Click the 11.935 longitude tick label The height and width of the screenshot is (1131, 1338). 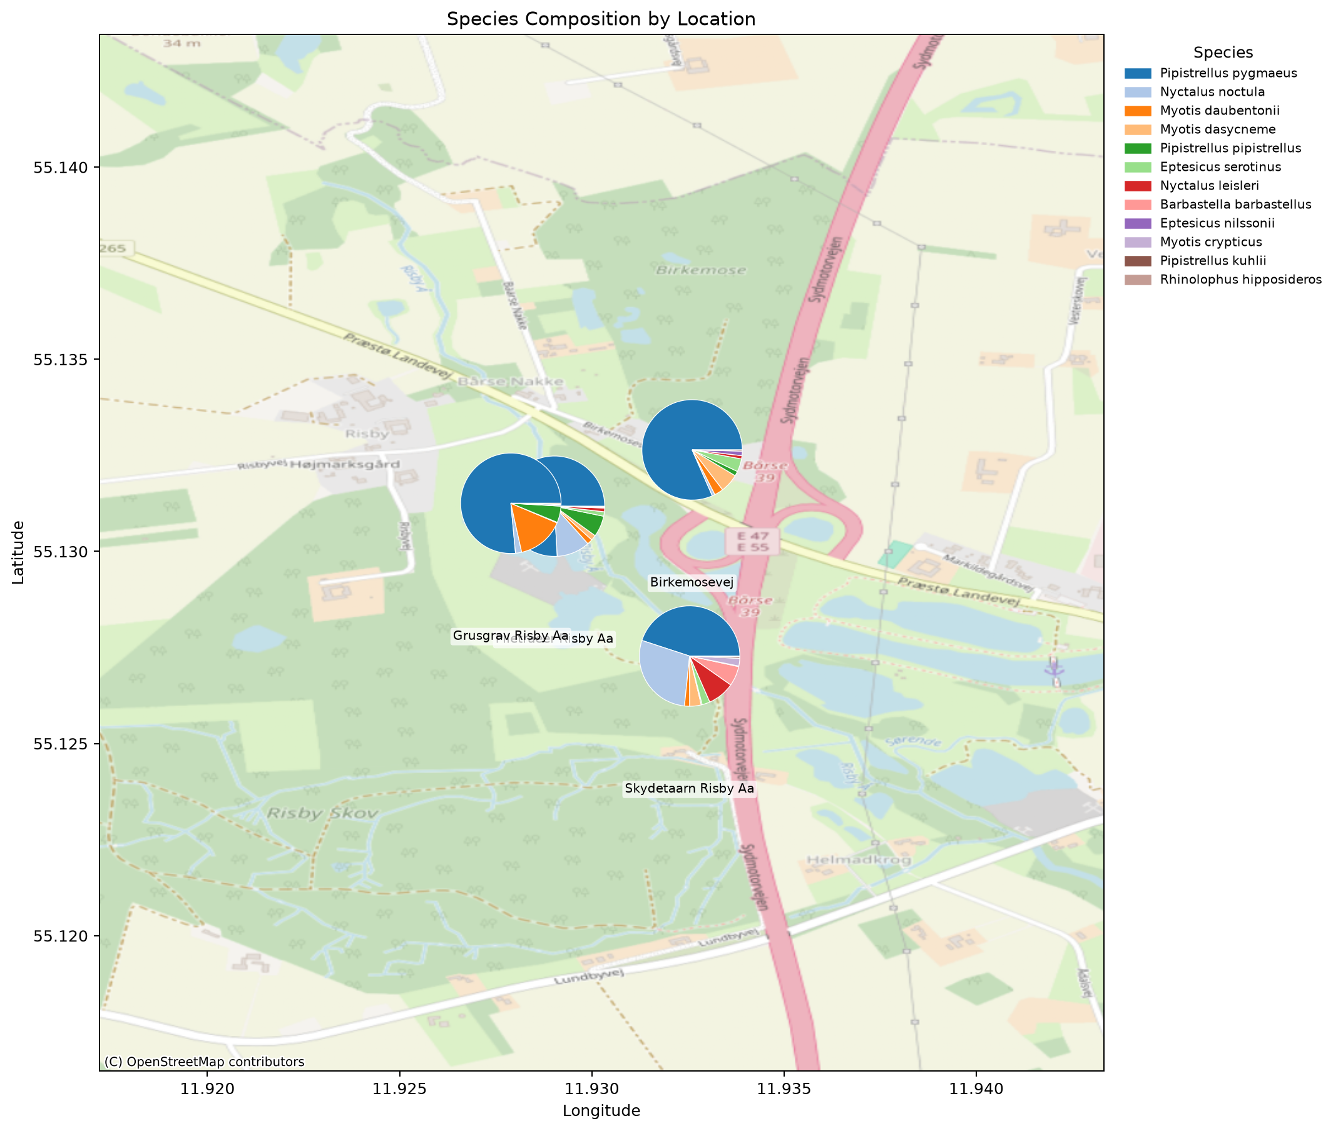pyautogui.click(x=784, y=1087)
